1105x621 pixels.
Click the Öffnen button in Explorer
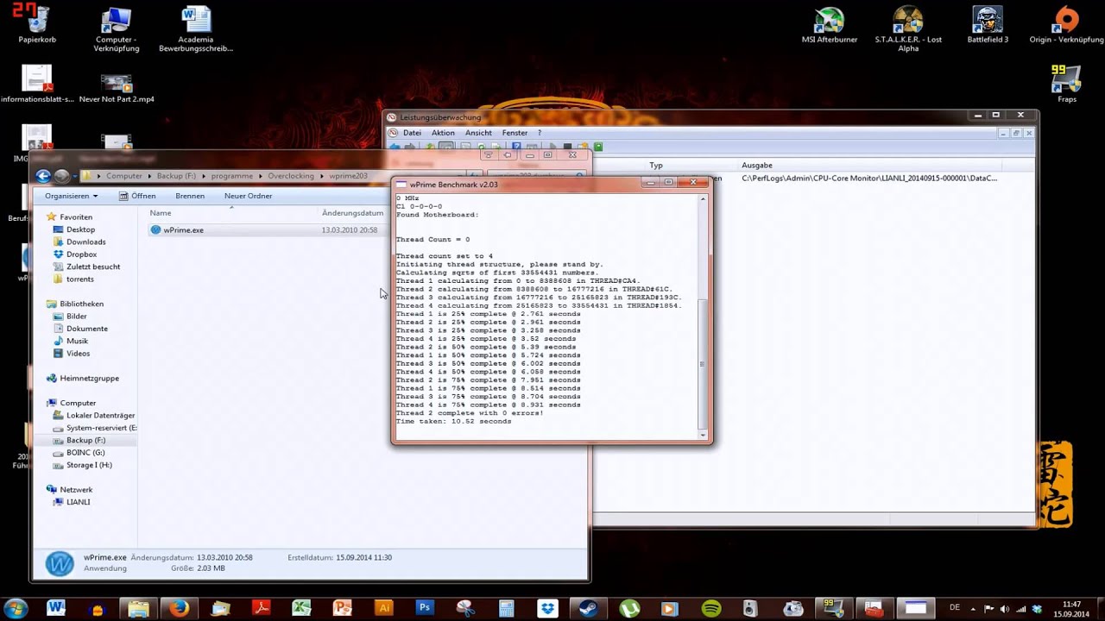click(x=137, y=196)
